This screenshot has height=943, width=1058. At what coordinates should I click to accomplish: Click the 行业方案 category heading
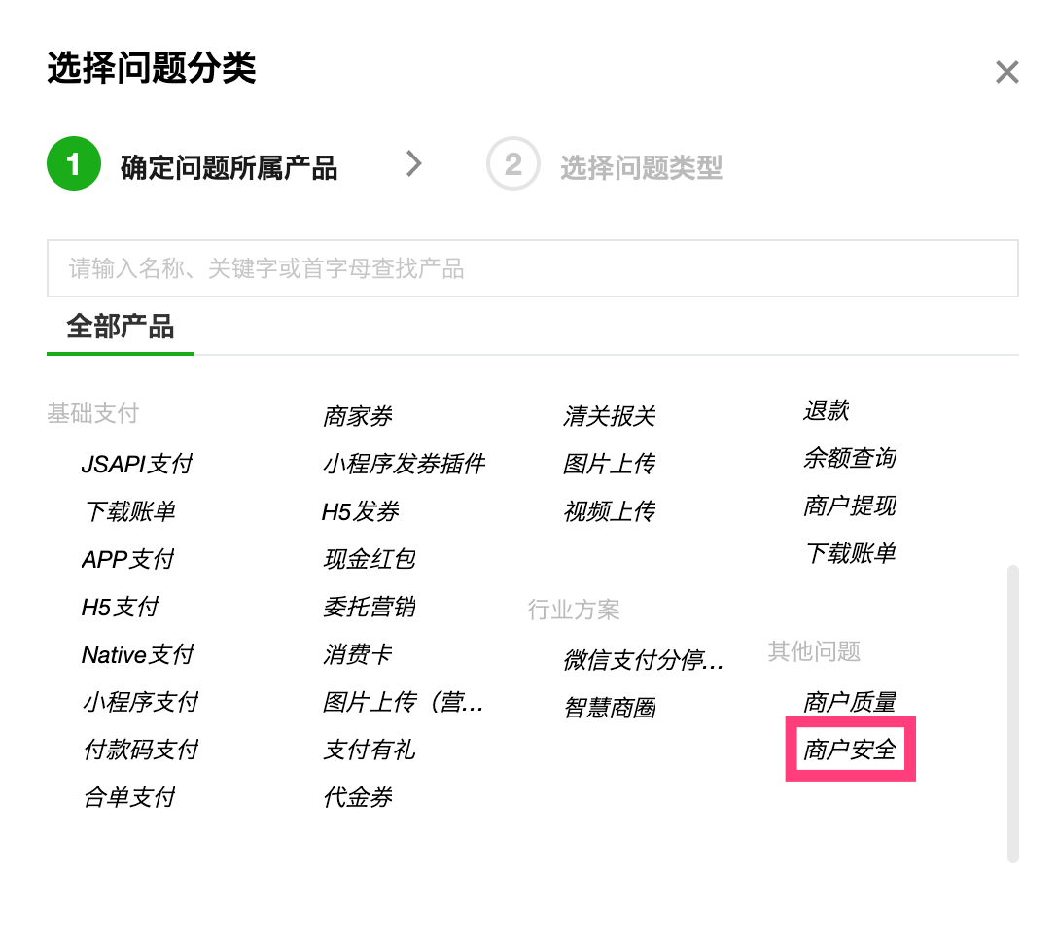[x=574, y=610]
